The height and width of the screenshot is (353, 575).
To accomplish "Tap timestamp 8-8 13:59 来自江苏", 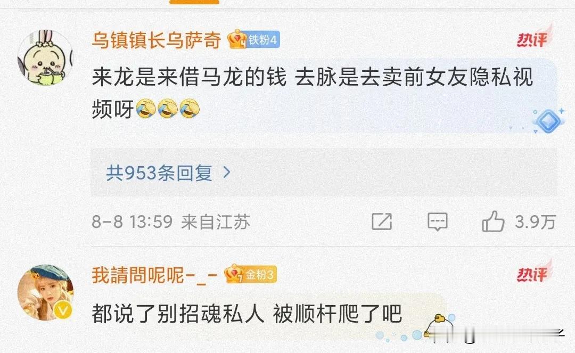I will (171, 221).
